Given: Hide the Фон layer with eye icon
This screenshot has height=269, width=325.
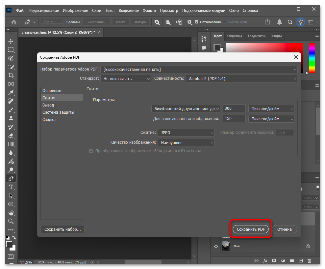Looking at the screenshot, I should click(x=216, y=246).
